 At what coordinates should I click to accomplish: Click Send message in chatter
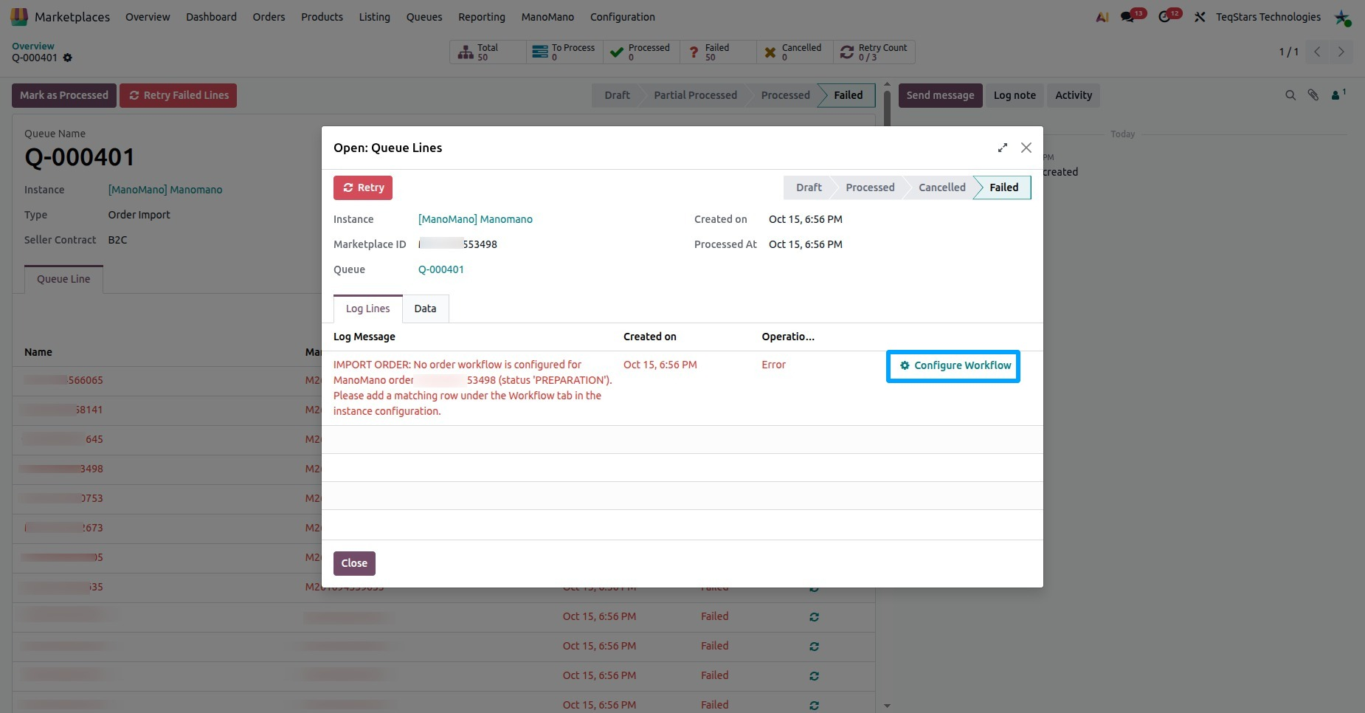pos(940,95)
